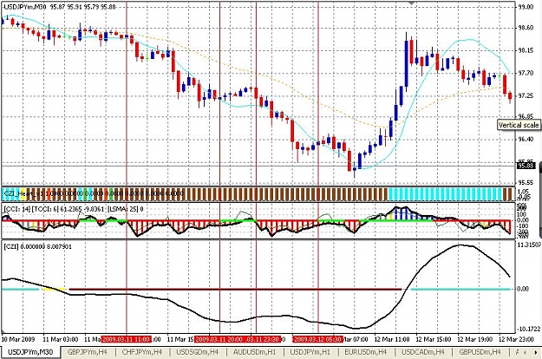Click the 99.00 price scale label
This screenshot has width=542, height=359.
point(526,7)
